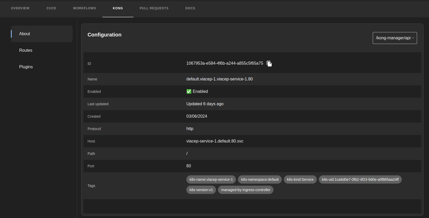Click the k8s-uid tag chip
The width and height of the screenshot is (429, 218).
point(360,179)
